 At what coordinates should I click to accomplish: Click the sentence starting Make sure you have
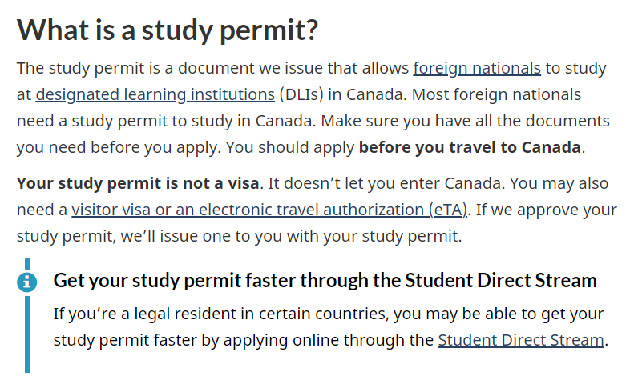click(313, 134)
